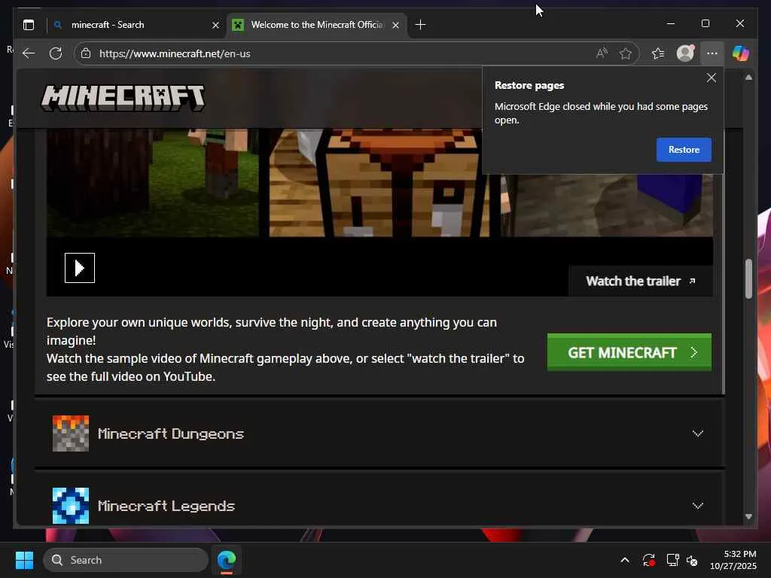Launch Copilot from the toolbar
The width and height of the screenshot is (771, 578).
pos(741,53)
